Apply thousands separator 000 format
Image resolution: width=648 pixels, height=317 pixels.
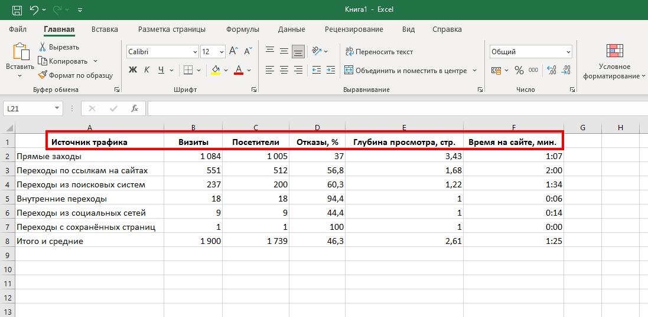click(x=533, y=71)
